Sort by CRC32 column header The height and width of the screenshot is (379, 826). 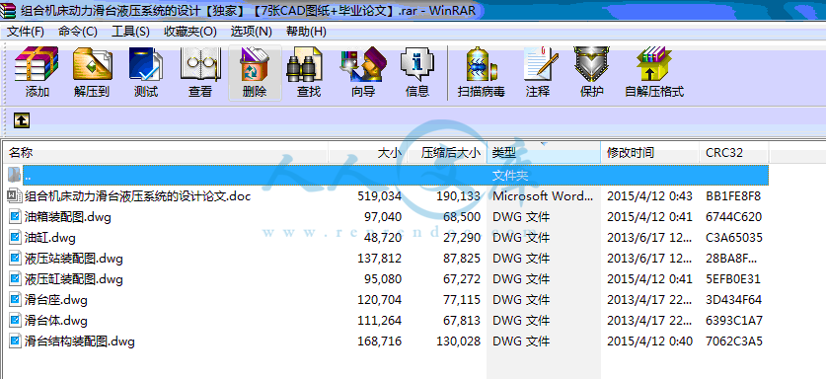tap(734, 153)
